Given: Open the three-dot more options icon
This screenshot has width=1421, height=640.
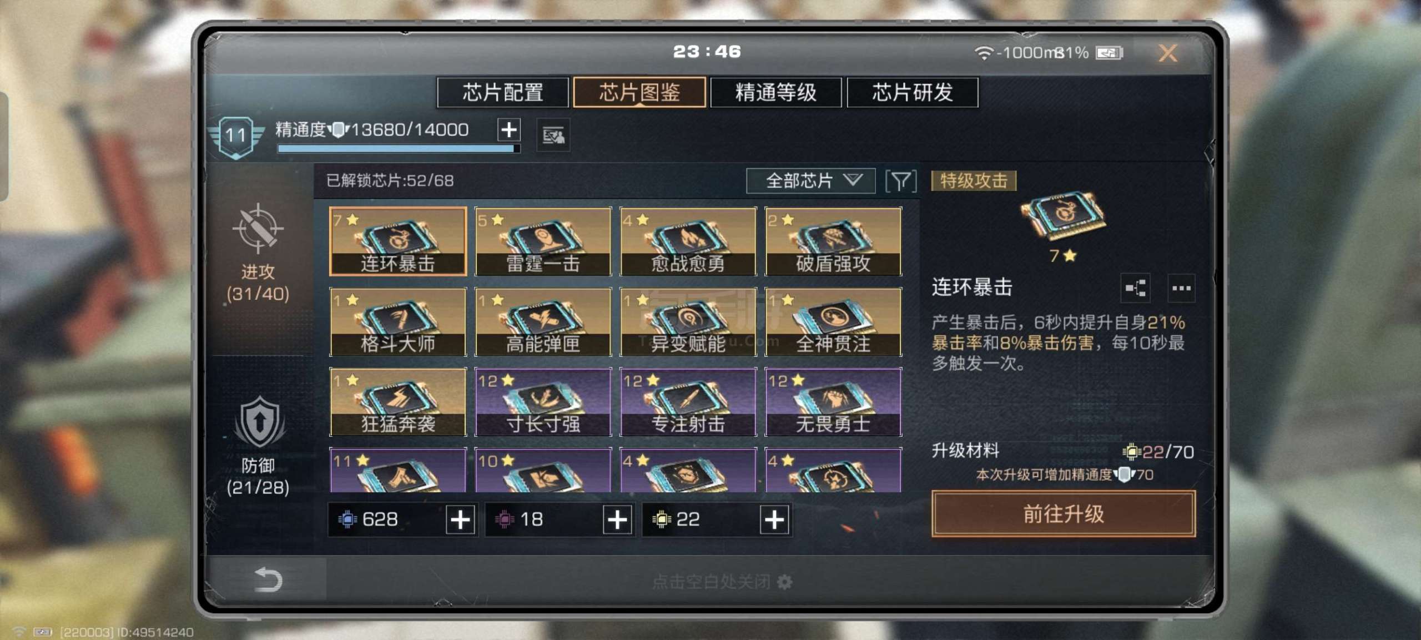Looking at the screenshot, I should (x=1181, y=288).
